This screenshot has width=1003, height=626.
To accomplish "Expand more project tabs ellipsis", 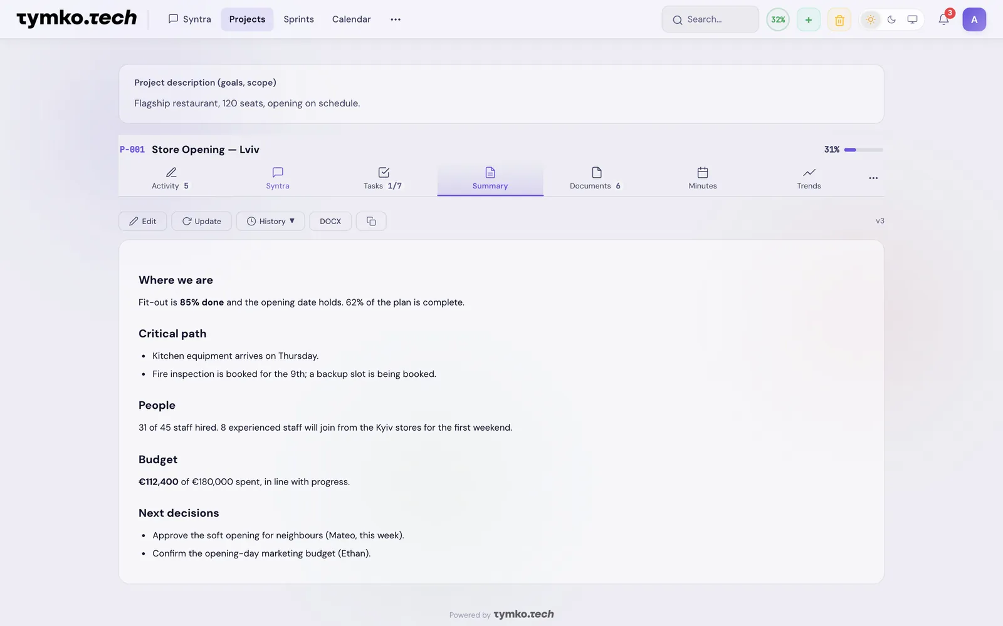I will point(873,178).
